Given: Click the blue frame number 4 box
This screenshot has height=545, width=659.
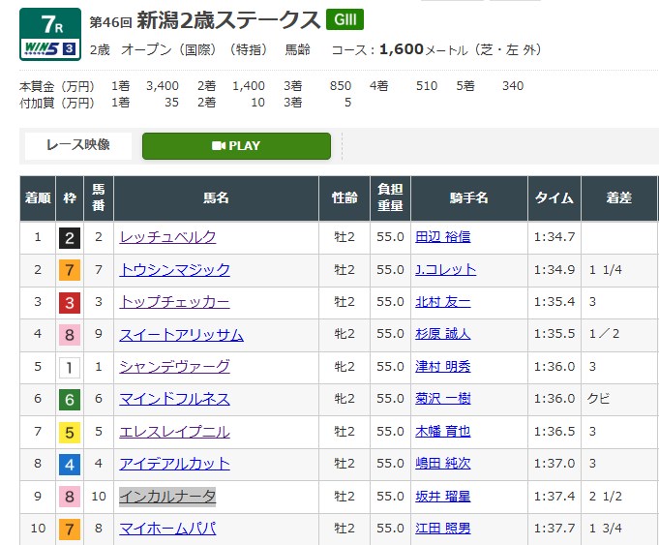Looking at the screenshot, I should tap(70, 464).
